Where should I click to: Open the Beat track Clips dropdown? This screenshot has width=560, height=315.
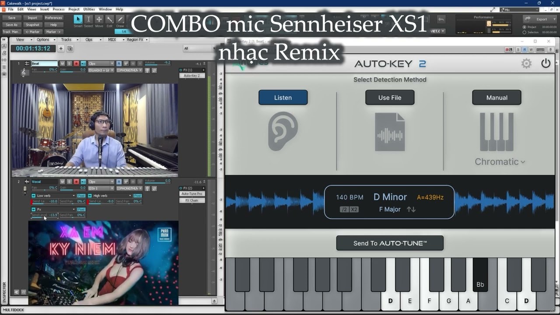(101, 63)
